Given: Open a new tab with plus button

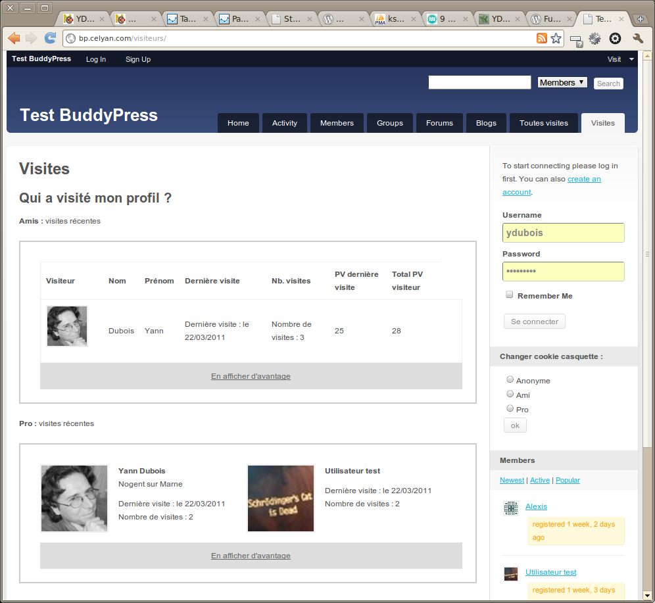Looking at the screenshot, I should coord(640,19).
